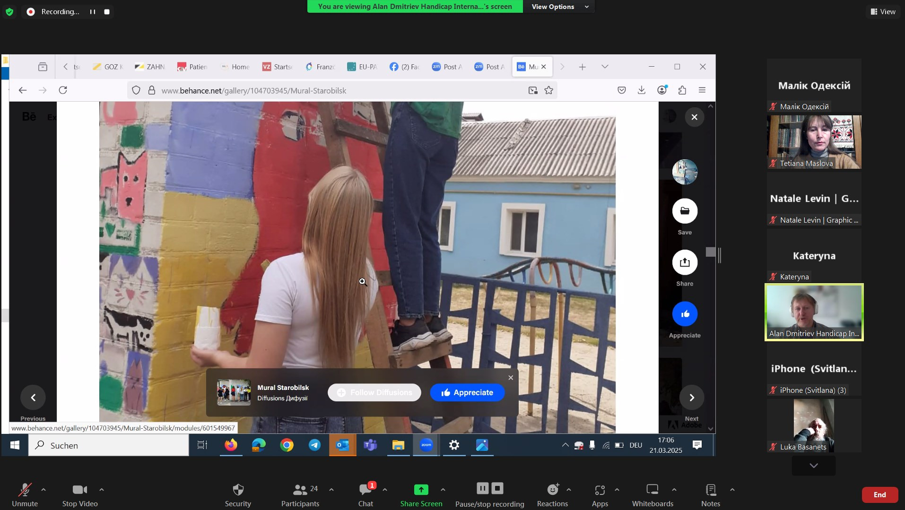Expand the View Options dropdown

[x=559, y=7]
